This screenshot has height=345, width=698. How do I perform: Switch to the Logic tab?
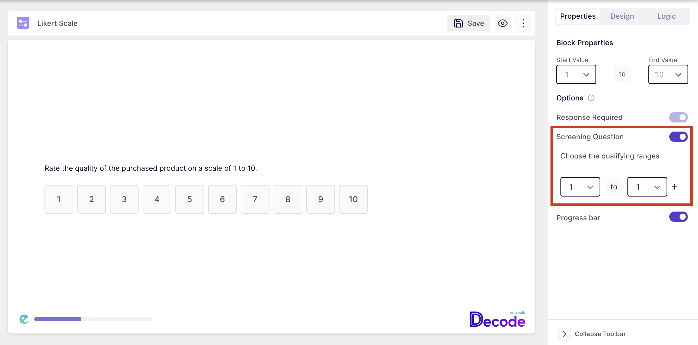pos(666,16)
